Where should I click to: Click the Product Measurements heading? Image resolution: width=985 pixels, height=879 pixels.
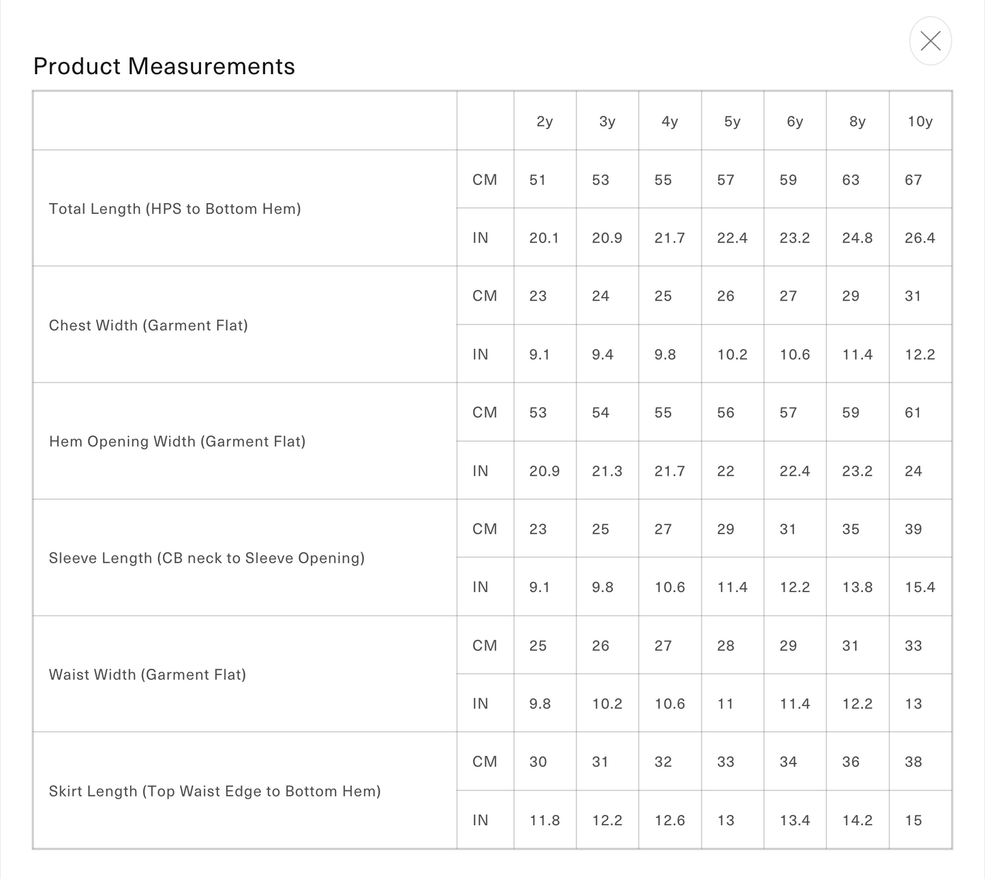point(164,66)
